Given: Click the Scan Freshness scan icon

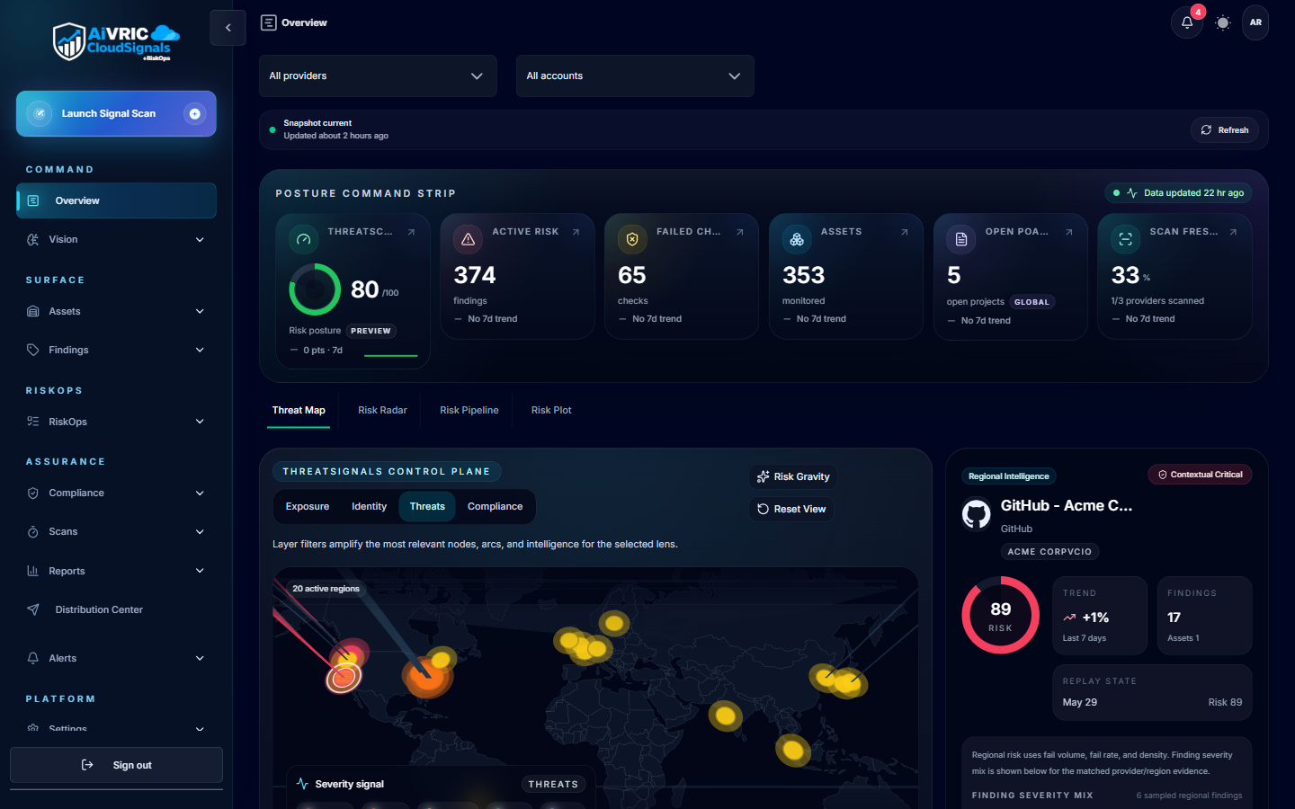Looking at the screenshot, I should tap(1125, 239).
